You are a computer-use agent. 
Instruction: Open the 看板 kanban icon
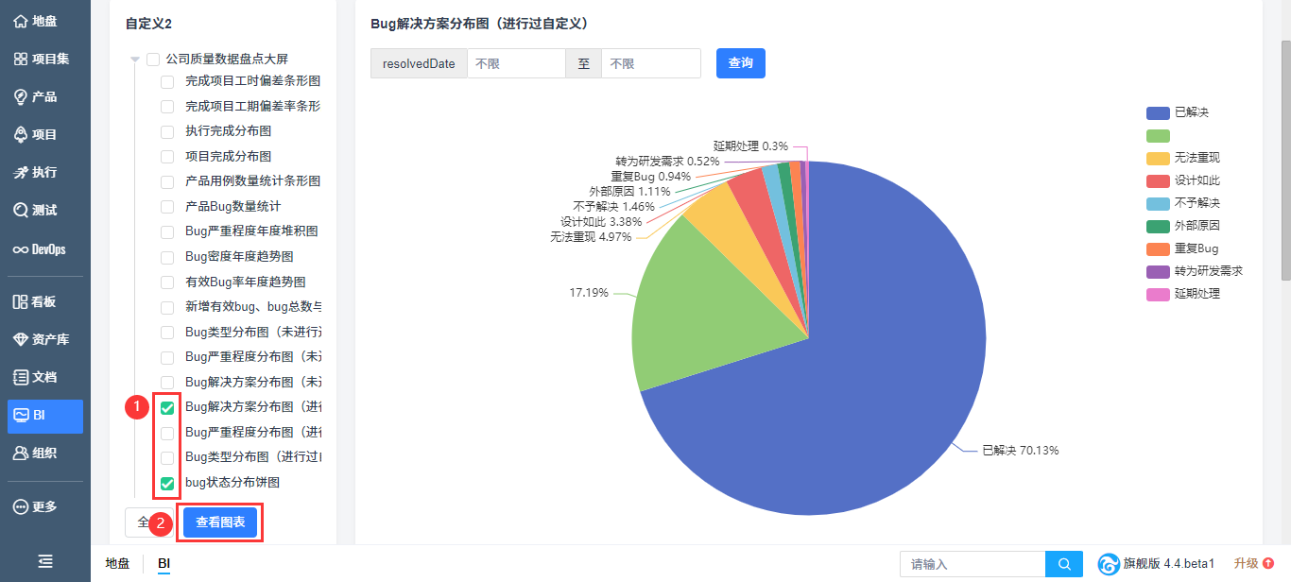[x=21, y=301]
